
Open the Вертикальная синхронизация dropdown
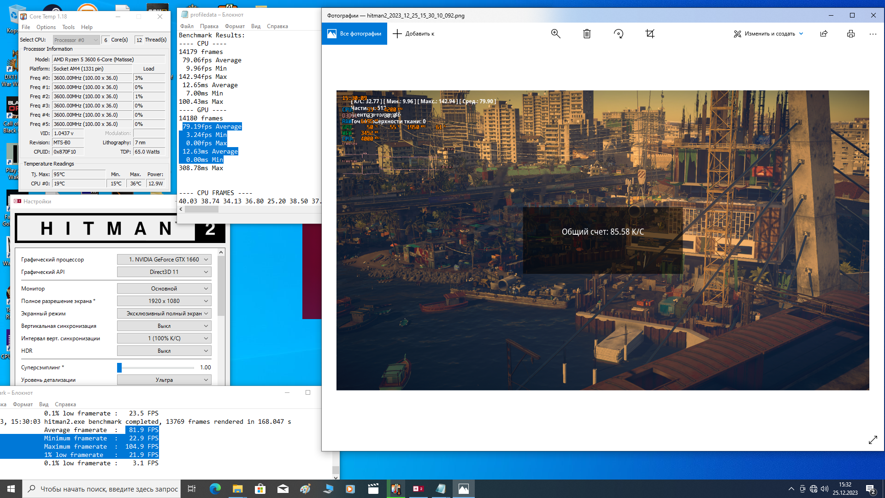pos(164,326)
